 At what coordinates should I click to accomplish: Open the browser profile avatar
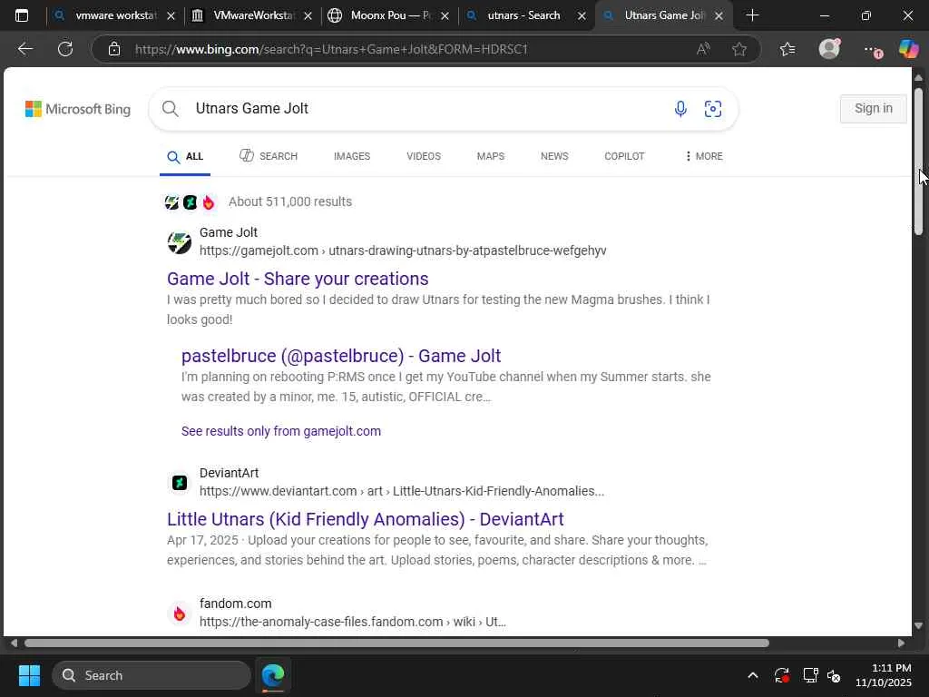pyautogui.click(x=829, y=49)
